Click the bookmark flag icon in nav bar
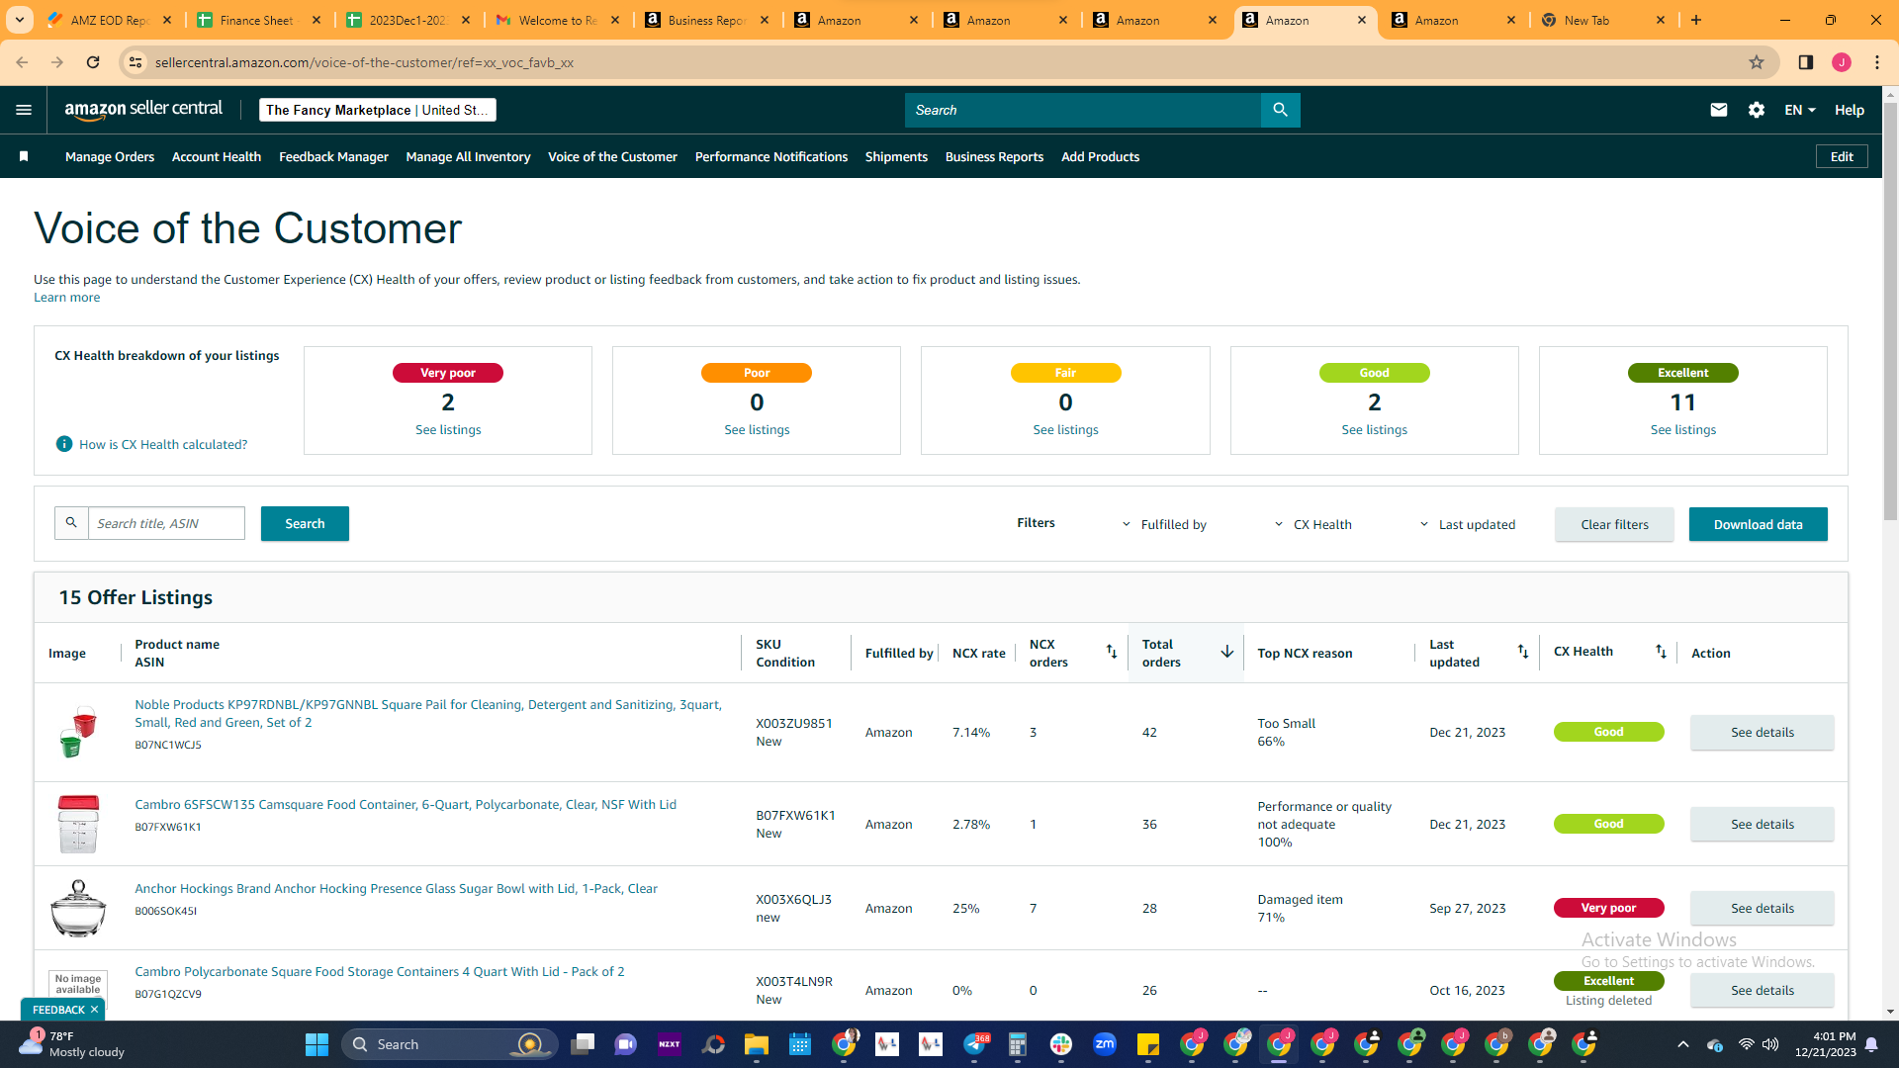 coord(24,156)
